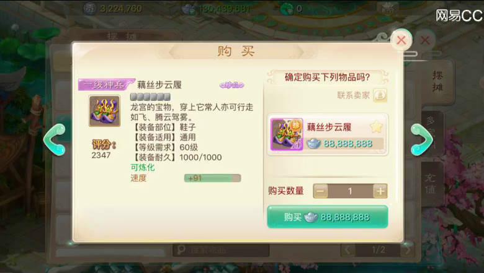This screenshot has height=273, width=484.
Task: Decrease purchase quantity with the minus button
Action: tap(320, 191)
